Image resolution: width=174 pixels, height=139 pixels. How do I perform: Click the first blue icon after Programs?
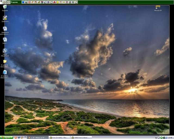23,2
